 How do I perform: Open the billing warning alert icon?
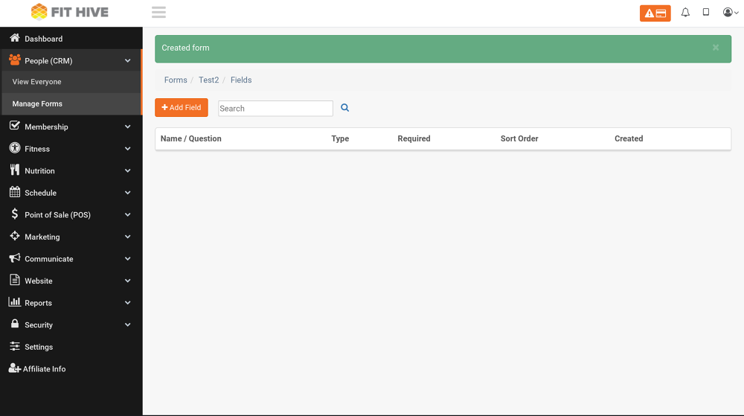(655, 13)
